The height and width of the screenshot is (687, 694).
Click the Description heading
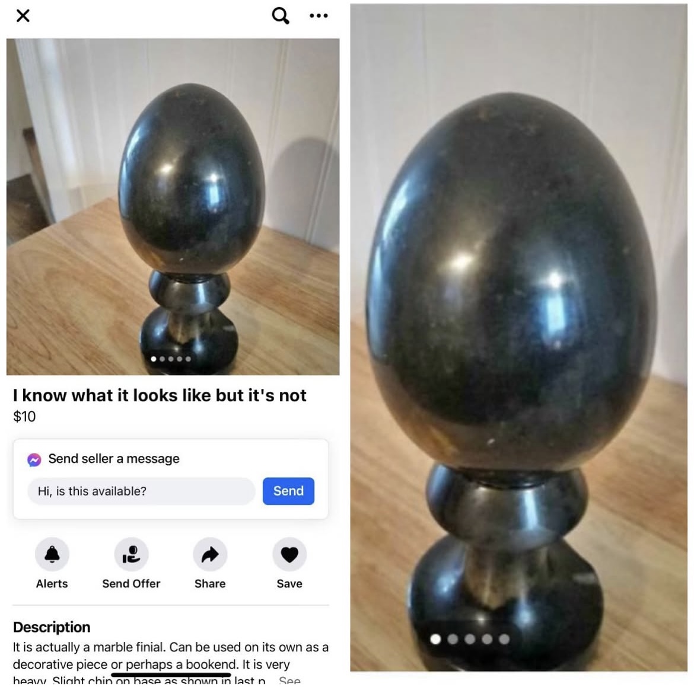pos(52,627)
